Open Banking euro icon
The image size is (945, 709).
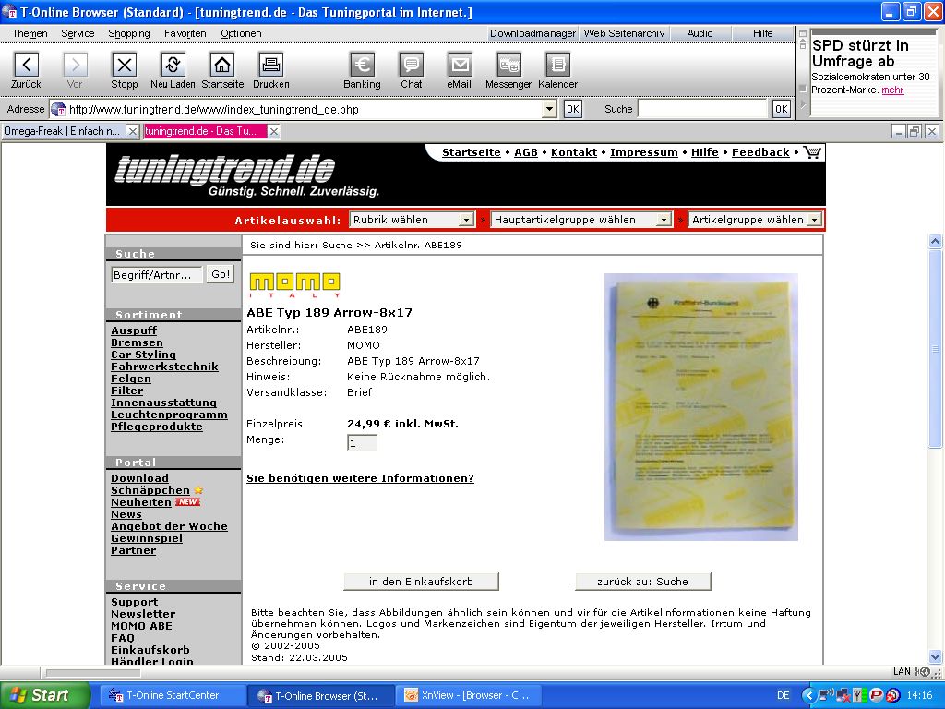point(362,65)
